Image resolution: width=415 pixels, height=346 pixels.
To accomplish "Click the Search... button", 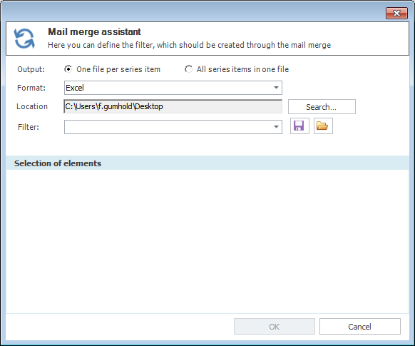I will click(322, 107).
